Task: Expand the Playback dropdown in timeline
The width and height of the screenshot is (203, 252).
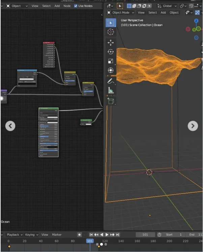Action: click(x=15, y=235)
